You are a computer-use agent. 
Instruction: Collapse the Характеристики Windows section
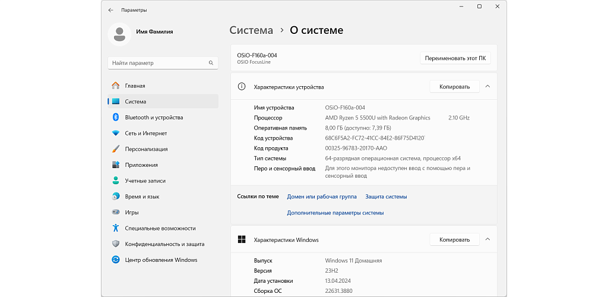(487, 240)
